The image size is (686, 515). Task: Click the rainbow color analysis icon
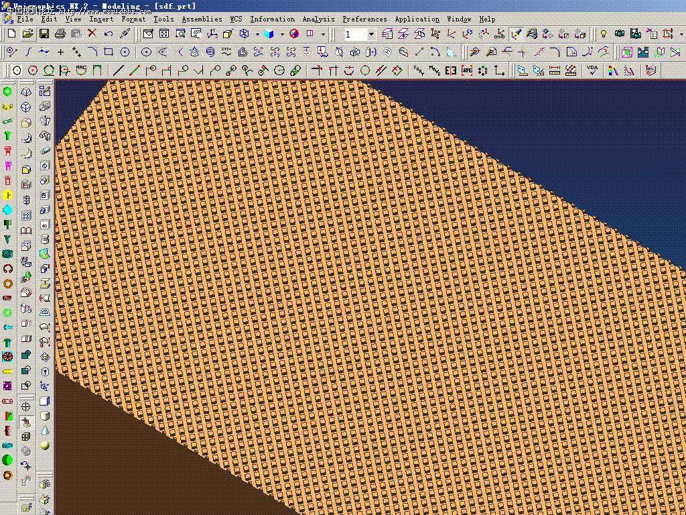click(613, 70)
